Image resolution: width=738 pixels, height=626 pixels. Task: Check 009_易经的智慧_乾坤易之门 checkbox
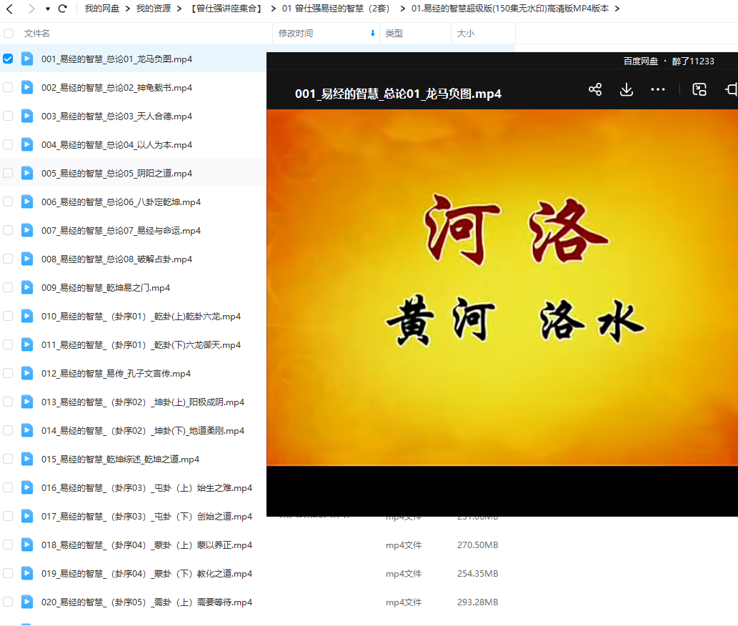pyautogui.click(x=8, y=287)
